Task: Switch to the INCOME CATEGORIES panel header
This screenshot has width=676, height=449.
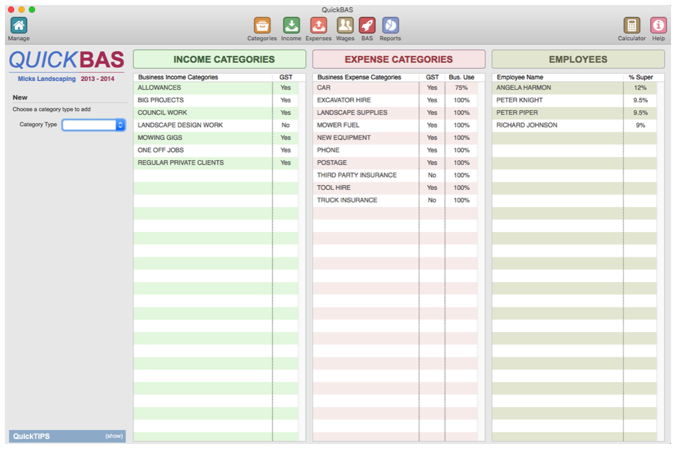Action: coord(219,59)
